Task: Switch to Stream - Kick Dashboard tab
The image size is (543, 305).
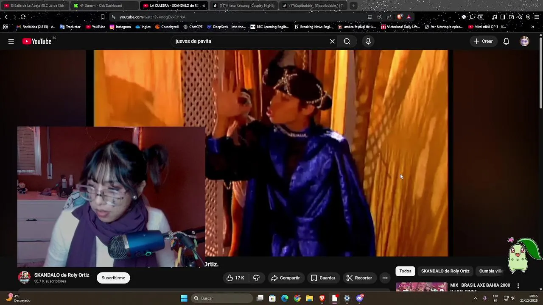Action: [x=104, y=6]
